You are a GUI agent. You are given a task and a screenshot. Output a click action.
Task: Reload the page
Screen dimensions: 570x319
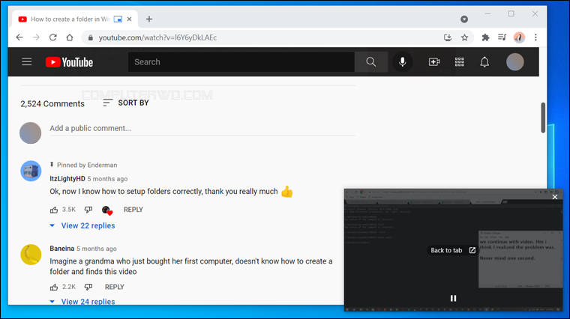point(53,37)
